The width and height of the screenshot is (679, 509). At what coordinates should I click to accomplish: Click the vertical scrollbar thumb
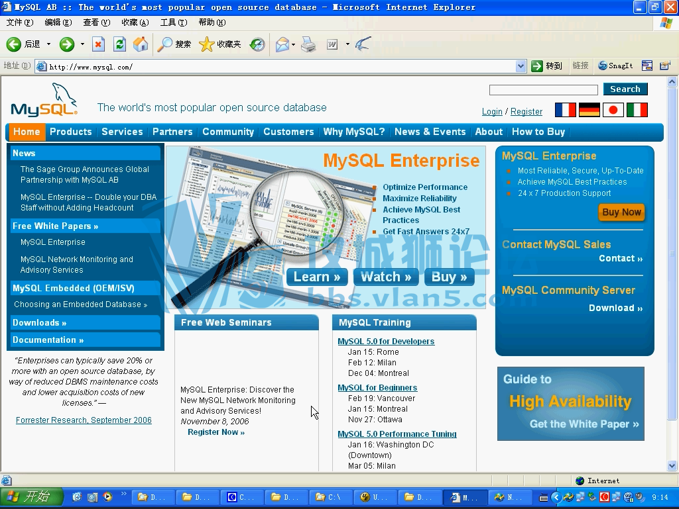click(x=672, y=254)
